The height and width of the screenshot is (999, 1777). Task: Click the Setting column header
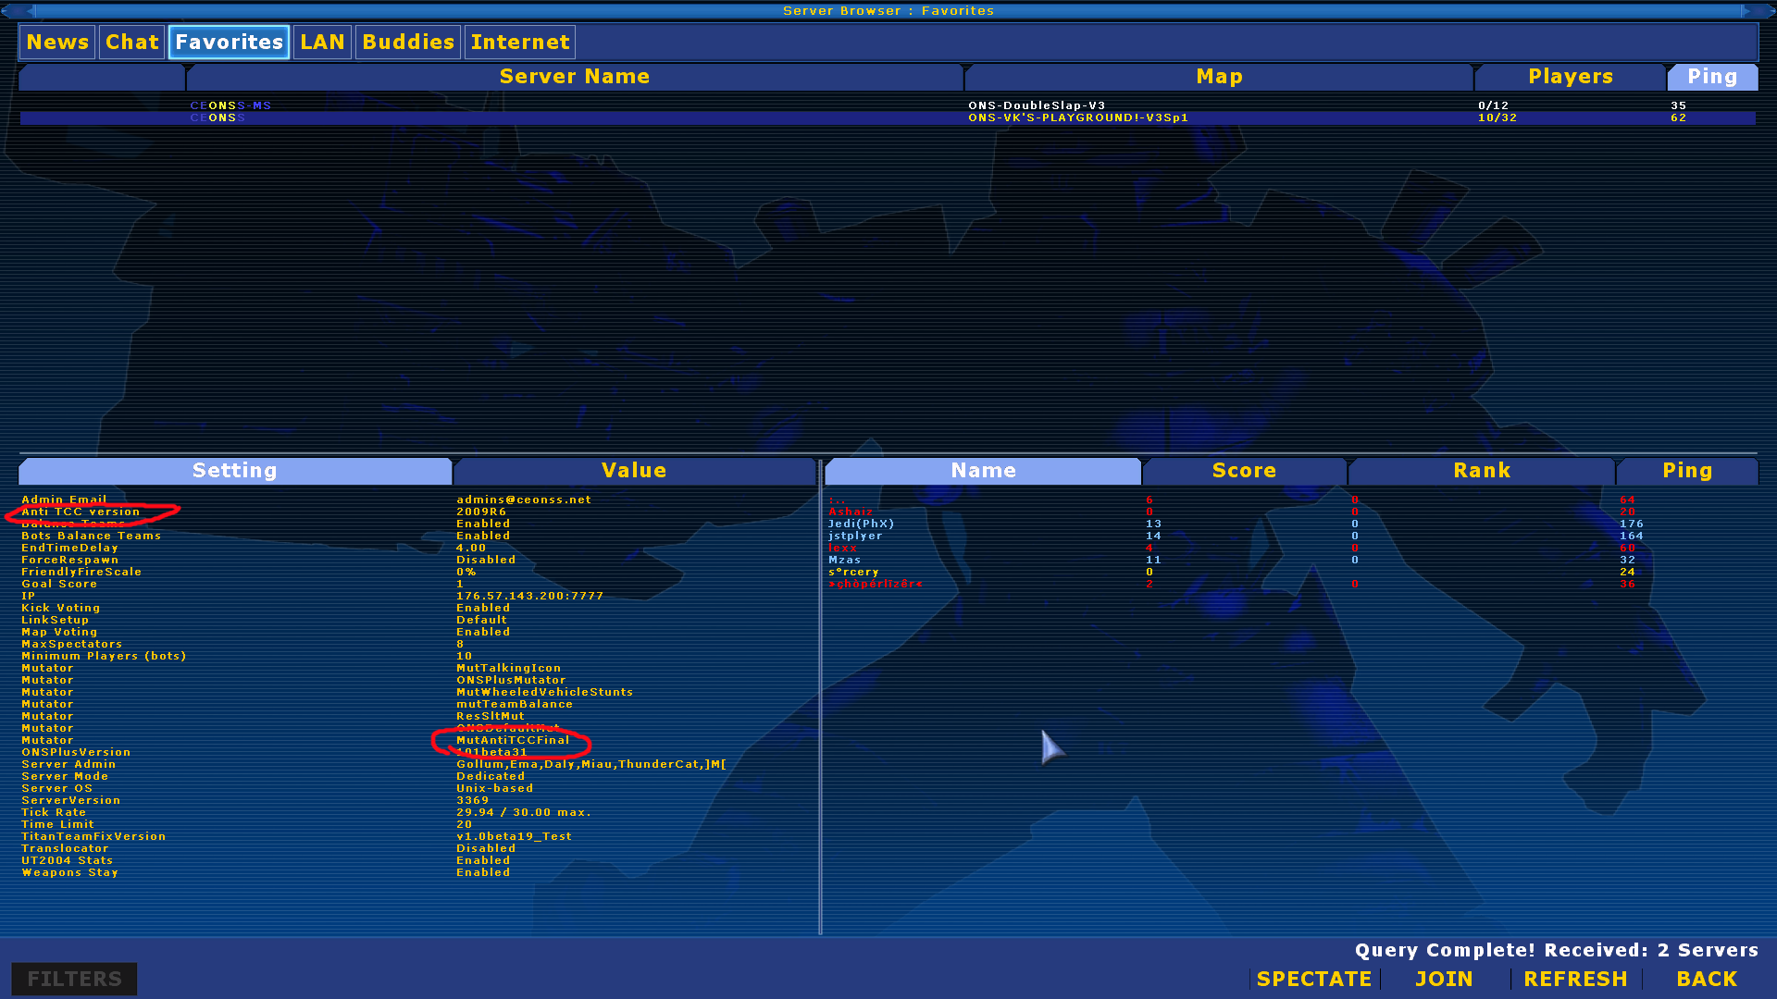point(234,471)
